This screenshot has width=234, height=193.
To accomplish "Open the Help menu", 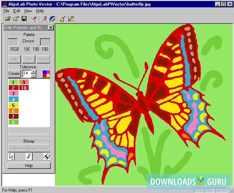I will pyautogui.click(x=40, y=11).
